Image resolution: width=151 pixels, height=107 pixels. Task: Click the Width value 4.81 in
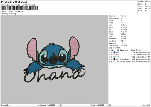(x=147, y=9)
